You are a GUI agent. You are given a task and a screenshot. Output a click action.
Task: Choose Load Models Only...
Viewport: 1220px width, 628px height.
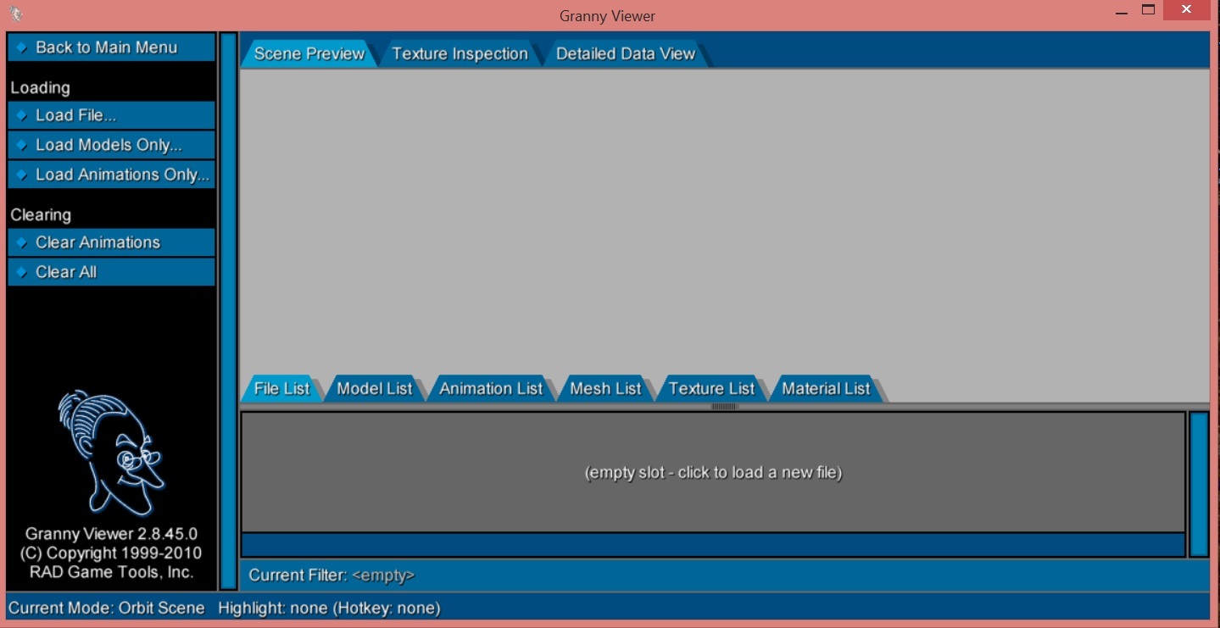[x=111, y=145]
